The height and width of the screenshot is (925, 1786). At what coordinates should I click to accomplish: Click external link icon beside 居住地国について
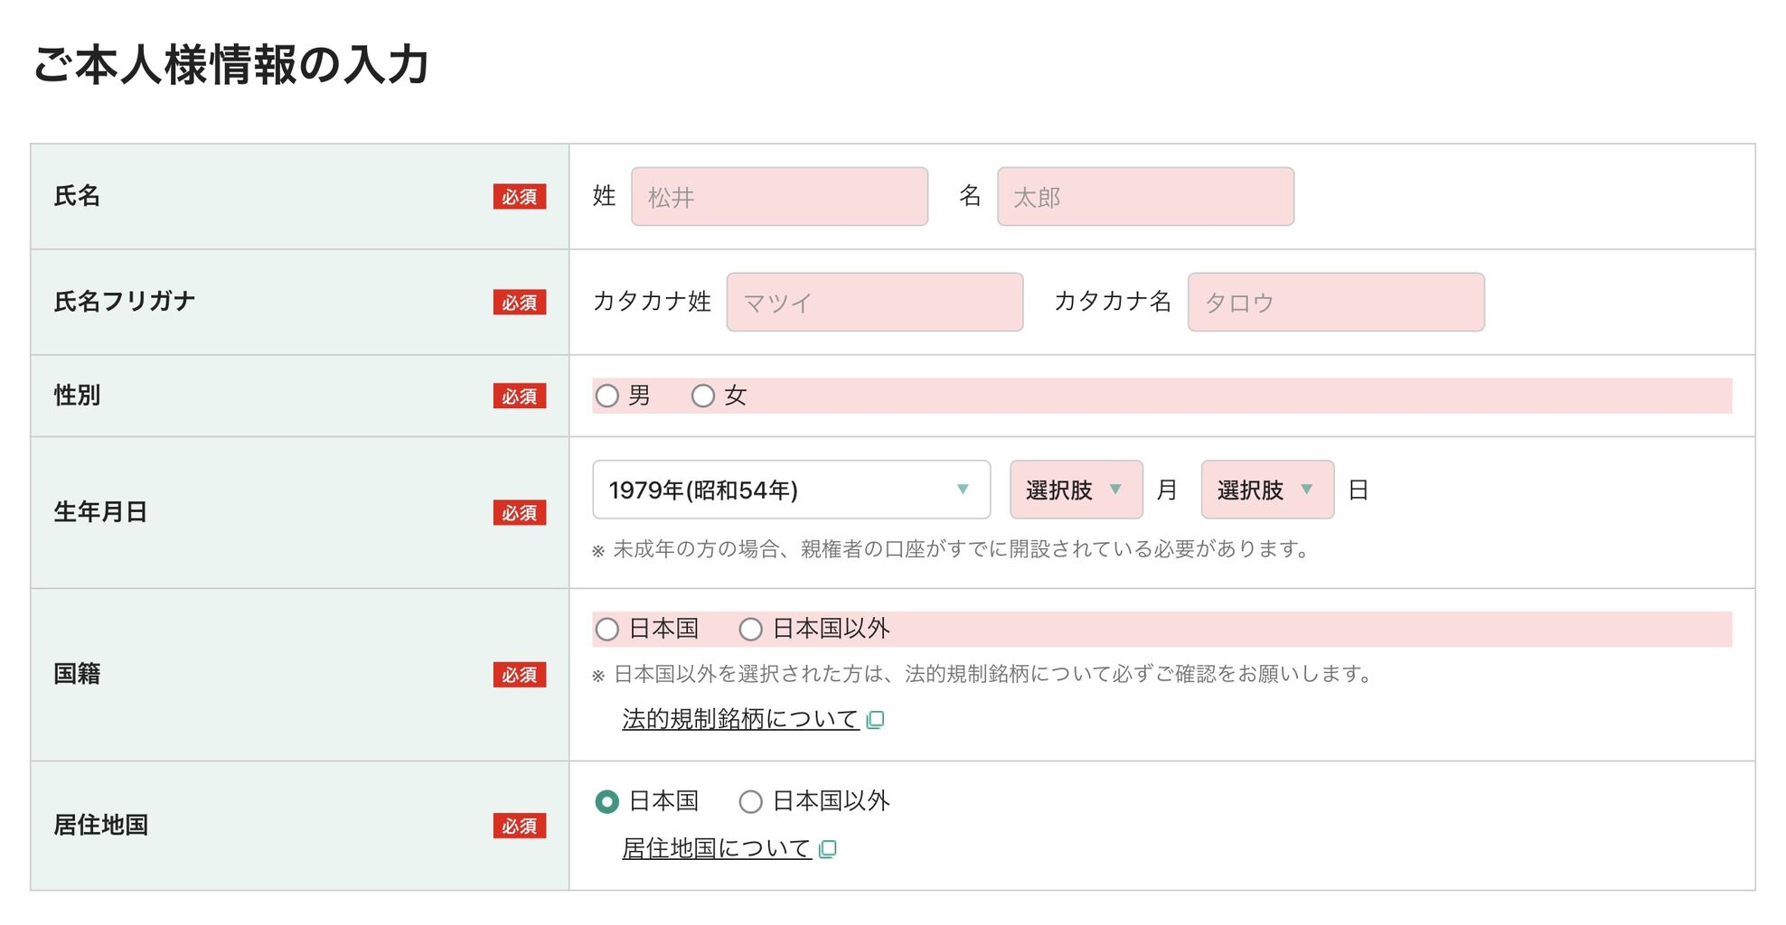827,849
